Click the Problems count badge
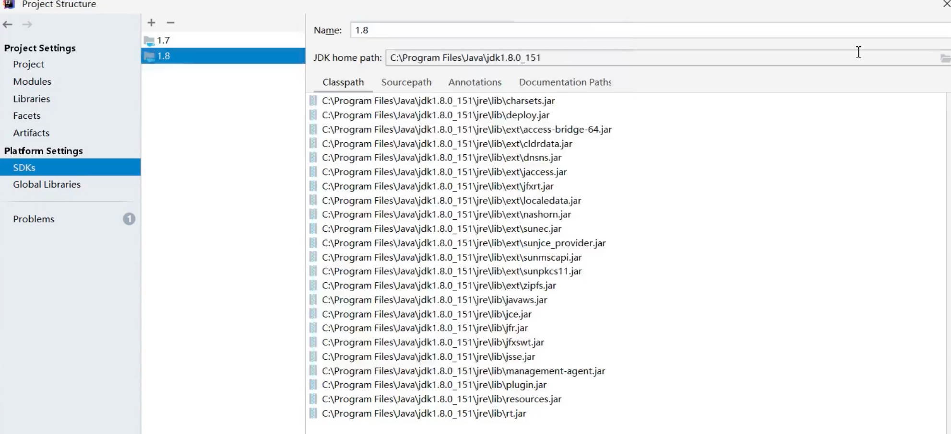This screenshot has width=951, height=434. pos(129,219)
